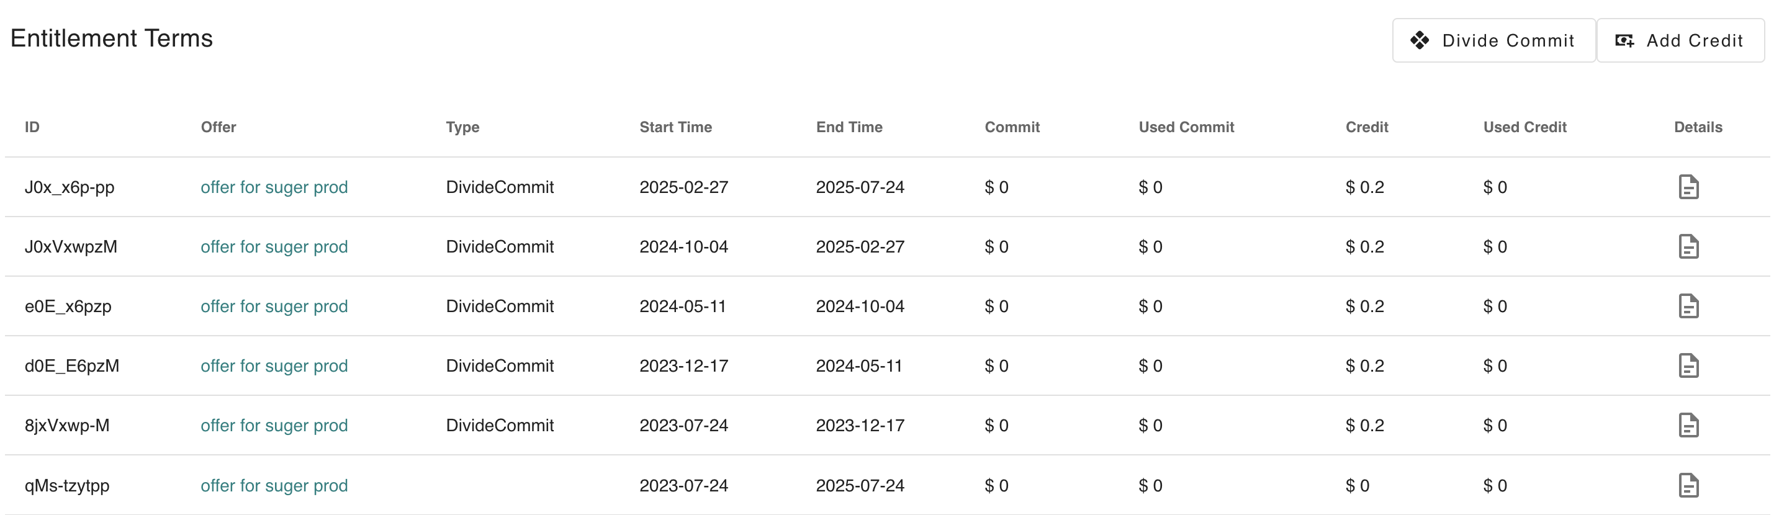Click offer link in d0E_E6pzM row
The width and height of the screenshot is (1779, 515).
click(x=274, y=366)
